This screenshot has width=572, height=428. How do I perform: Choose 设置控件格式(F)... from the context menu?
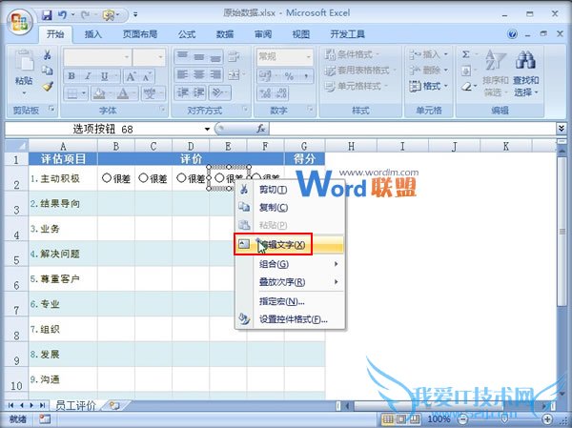(290, 319)
